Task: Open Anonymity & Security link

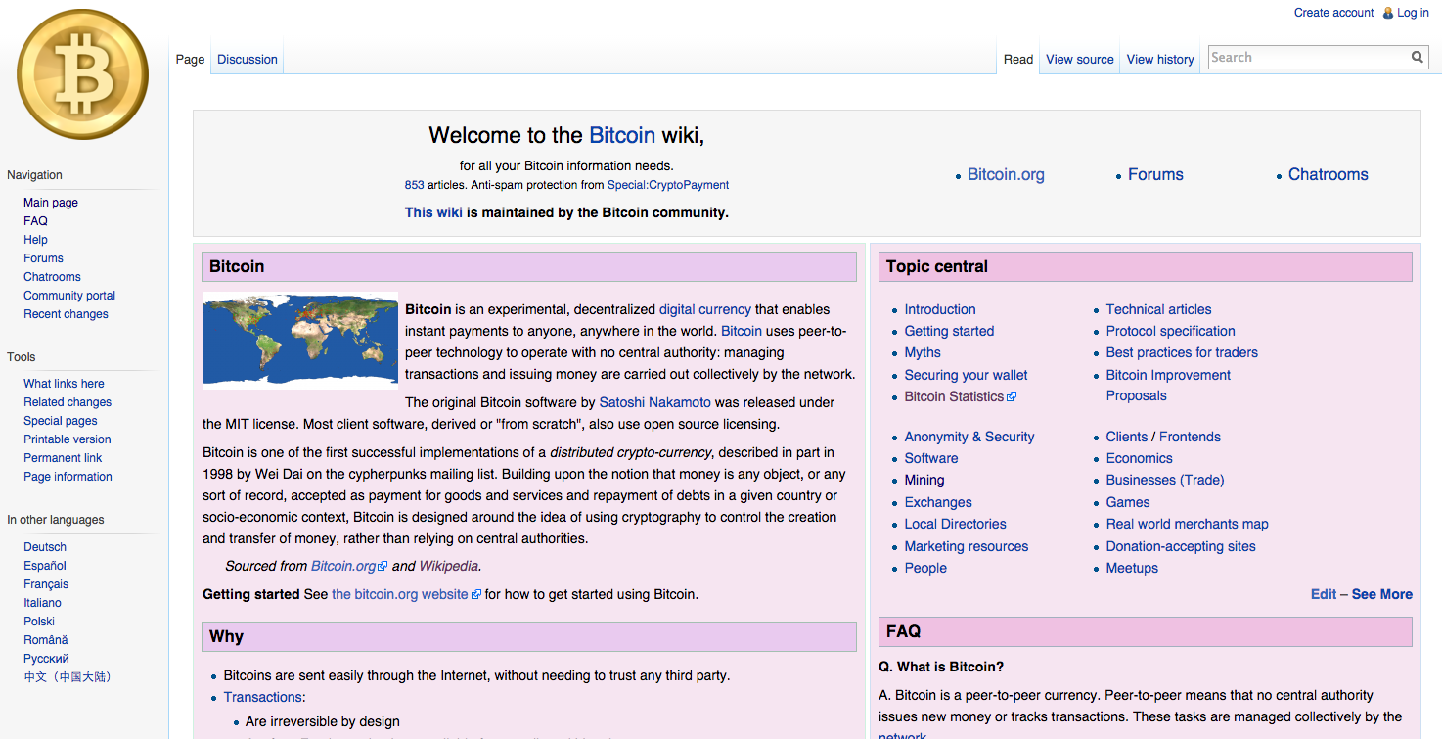Action: pyautogui.click(x=969, y=437)
